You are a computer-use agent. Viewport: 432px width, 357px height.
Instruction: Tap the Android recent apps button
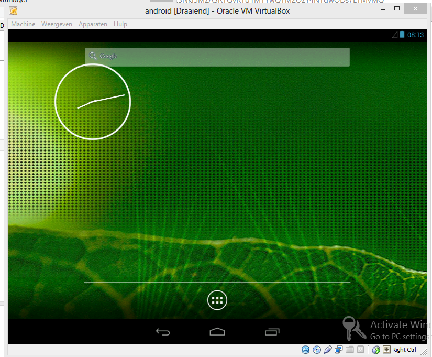[272, 332]
